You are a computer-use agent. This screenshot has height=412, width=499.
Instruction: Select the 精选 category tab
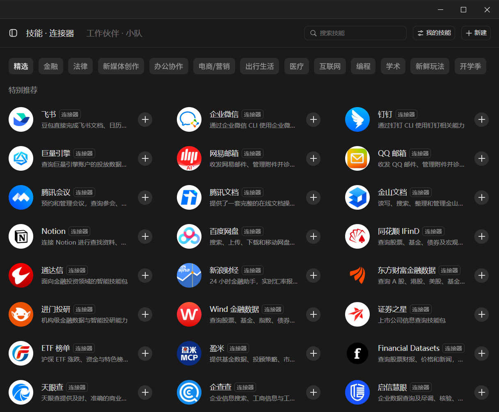click(x=21, y=66)
